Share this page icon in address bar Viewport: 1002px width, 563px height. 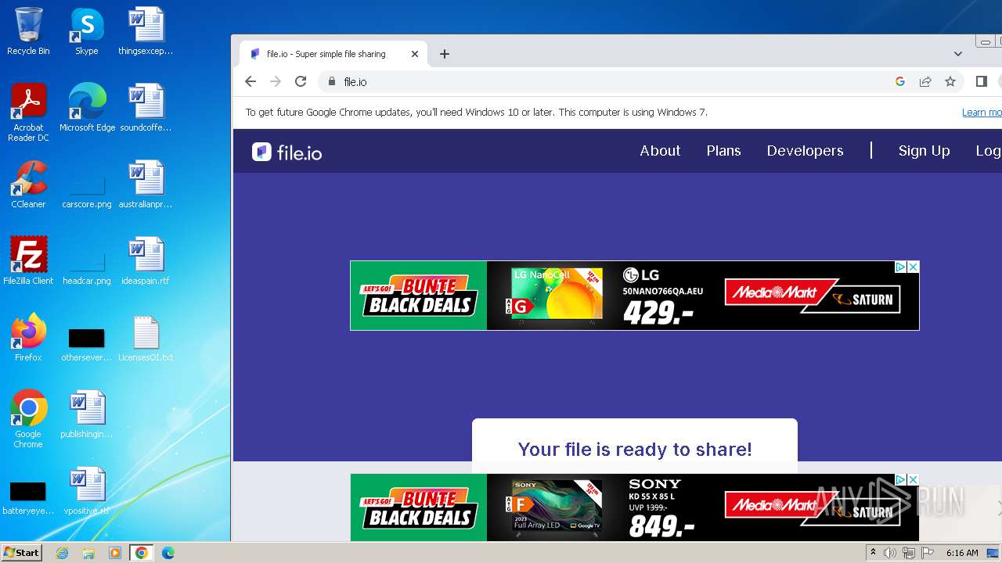coord(925,81)
